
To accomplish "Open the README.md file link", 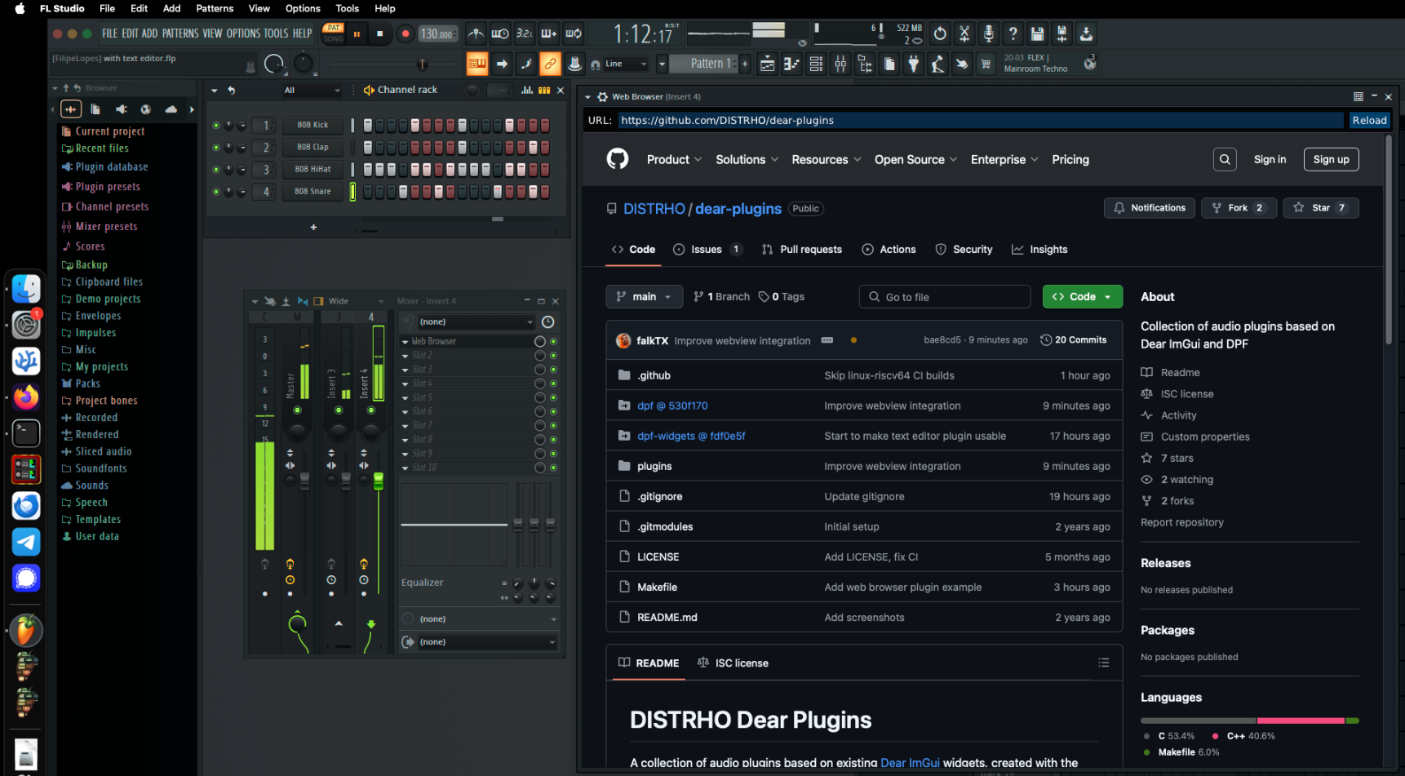I will tap(667, 618).
